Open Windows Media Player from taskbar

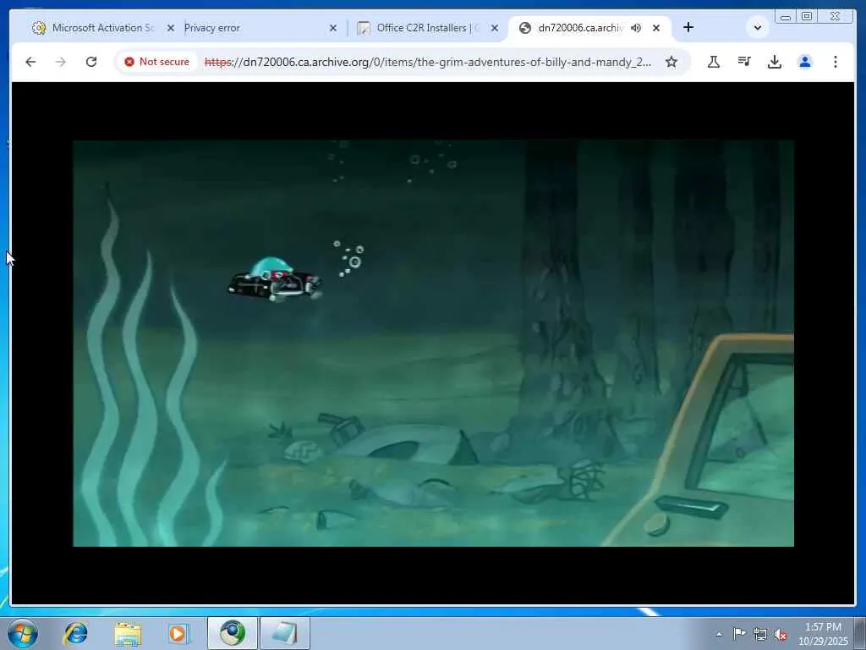178,633
